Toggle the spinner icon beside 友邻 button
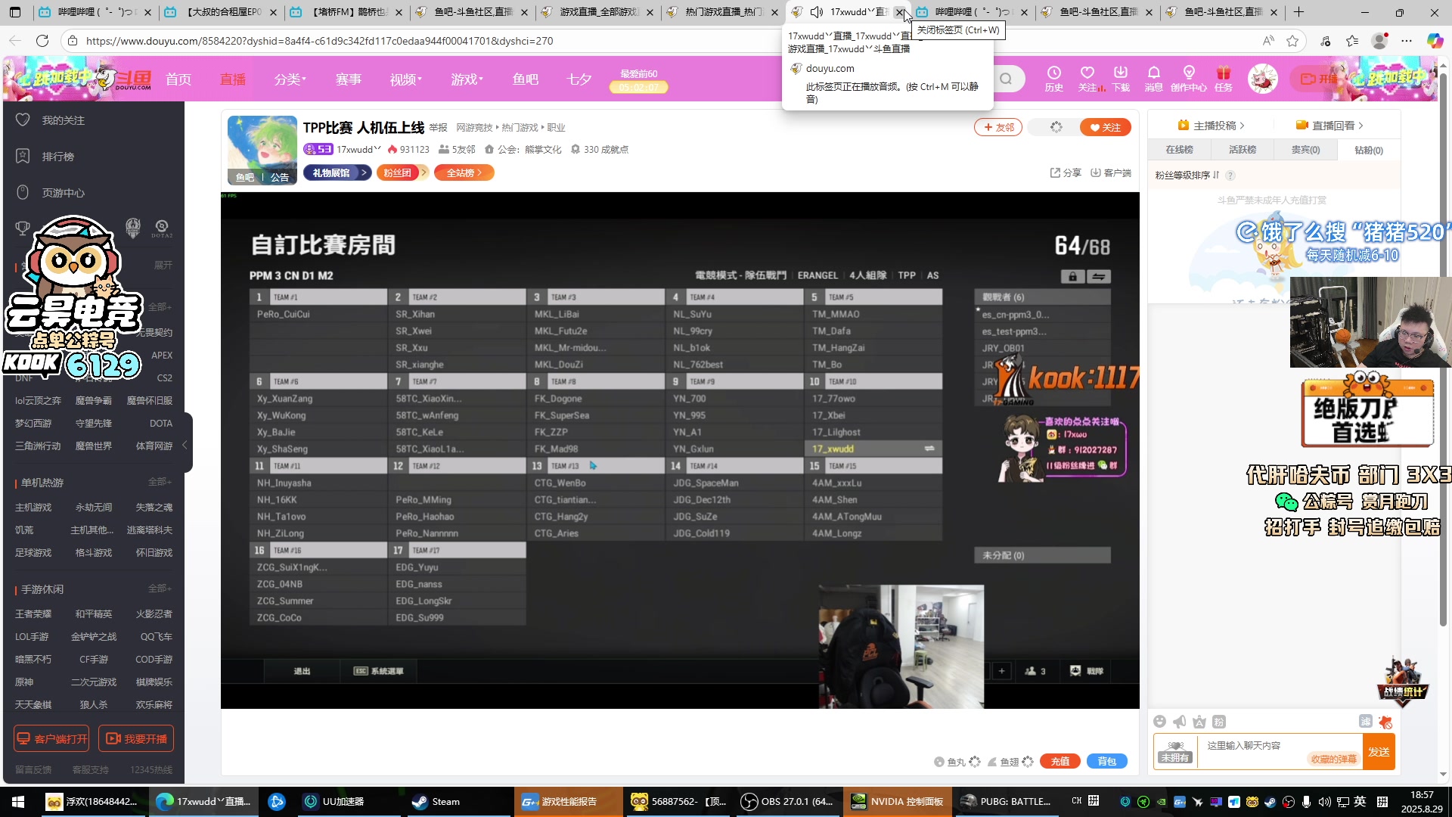Image resolution: width=1452 pixels, height=817 pixels. click(1056, 127)
